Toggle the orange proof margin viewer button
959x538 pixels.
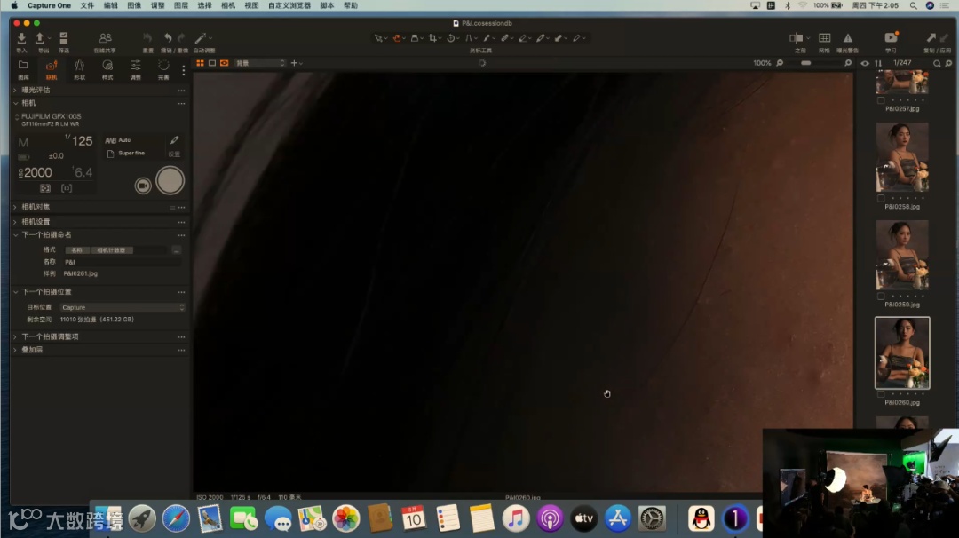pyautogui.click(x=225, y=63)
